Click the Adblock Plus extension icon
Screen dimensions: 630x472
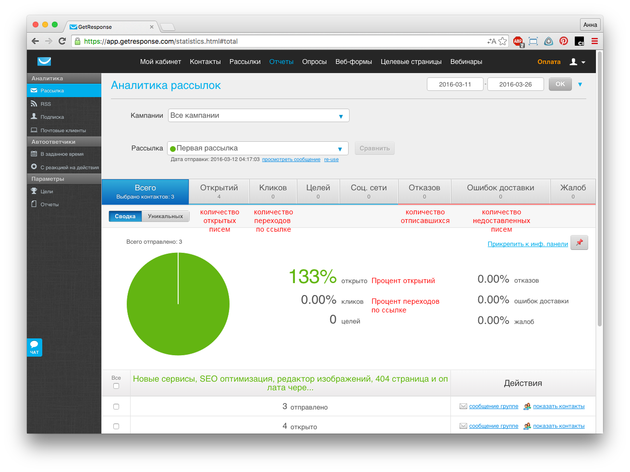[518, 41]
